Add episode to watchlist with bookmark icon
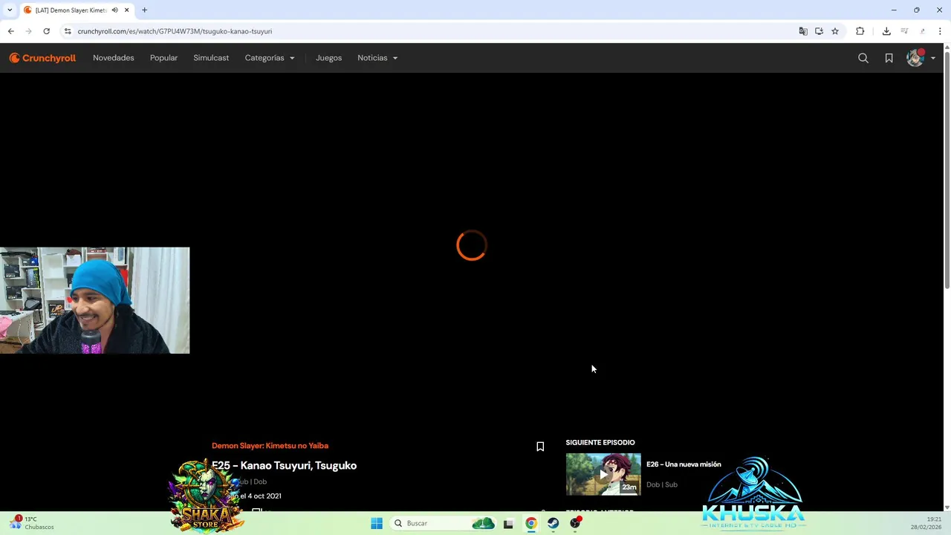 pos(540,447)
